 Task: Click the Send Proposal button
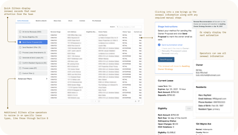point(166,59)
